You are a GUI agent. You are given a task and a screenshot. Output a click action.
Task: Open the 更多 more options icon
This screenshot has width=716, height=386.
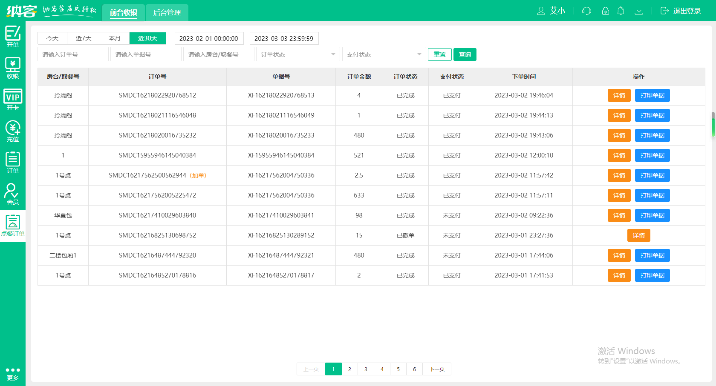click(x=13, y=374)
